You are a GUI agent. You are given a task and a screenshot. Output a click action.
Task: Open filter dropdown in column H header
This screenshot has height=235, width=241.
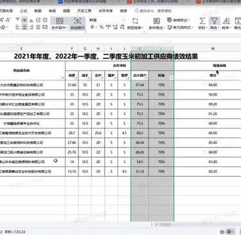[x=102, y=78]
